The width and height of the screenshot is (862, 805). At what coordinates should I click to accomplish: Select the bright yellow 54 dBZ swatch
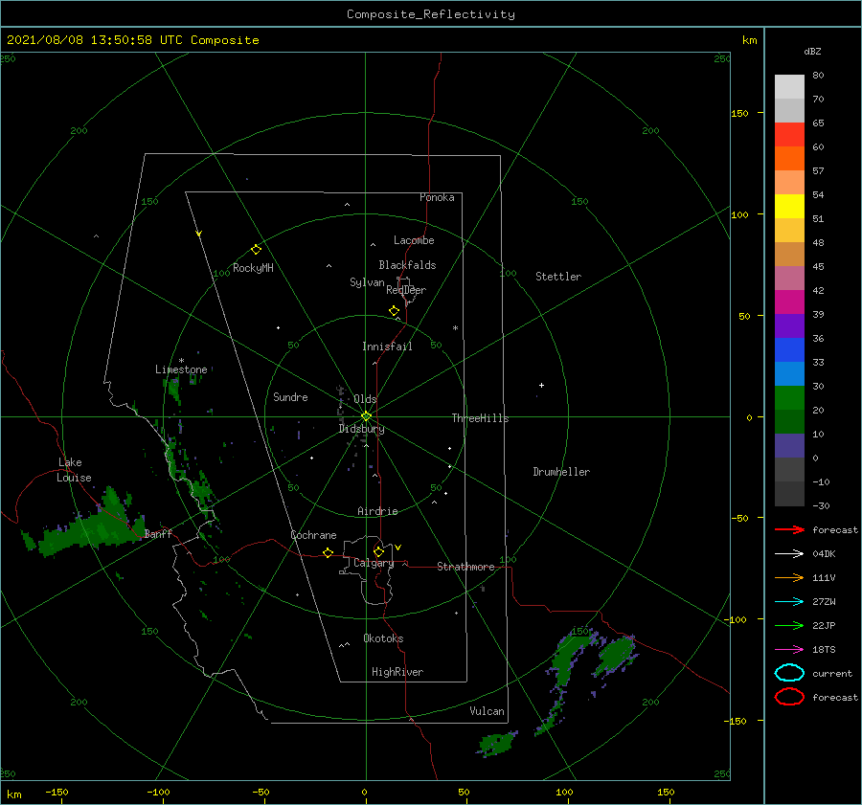[x=789, y=206]
